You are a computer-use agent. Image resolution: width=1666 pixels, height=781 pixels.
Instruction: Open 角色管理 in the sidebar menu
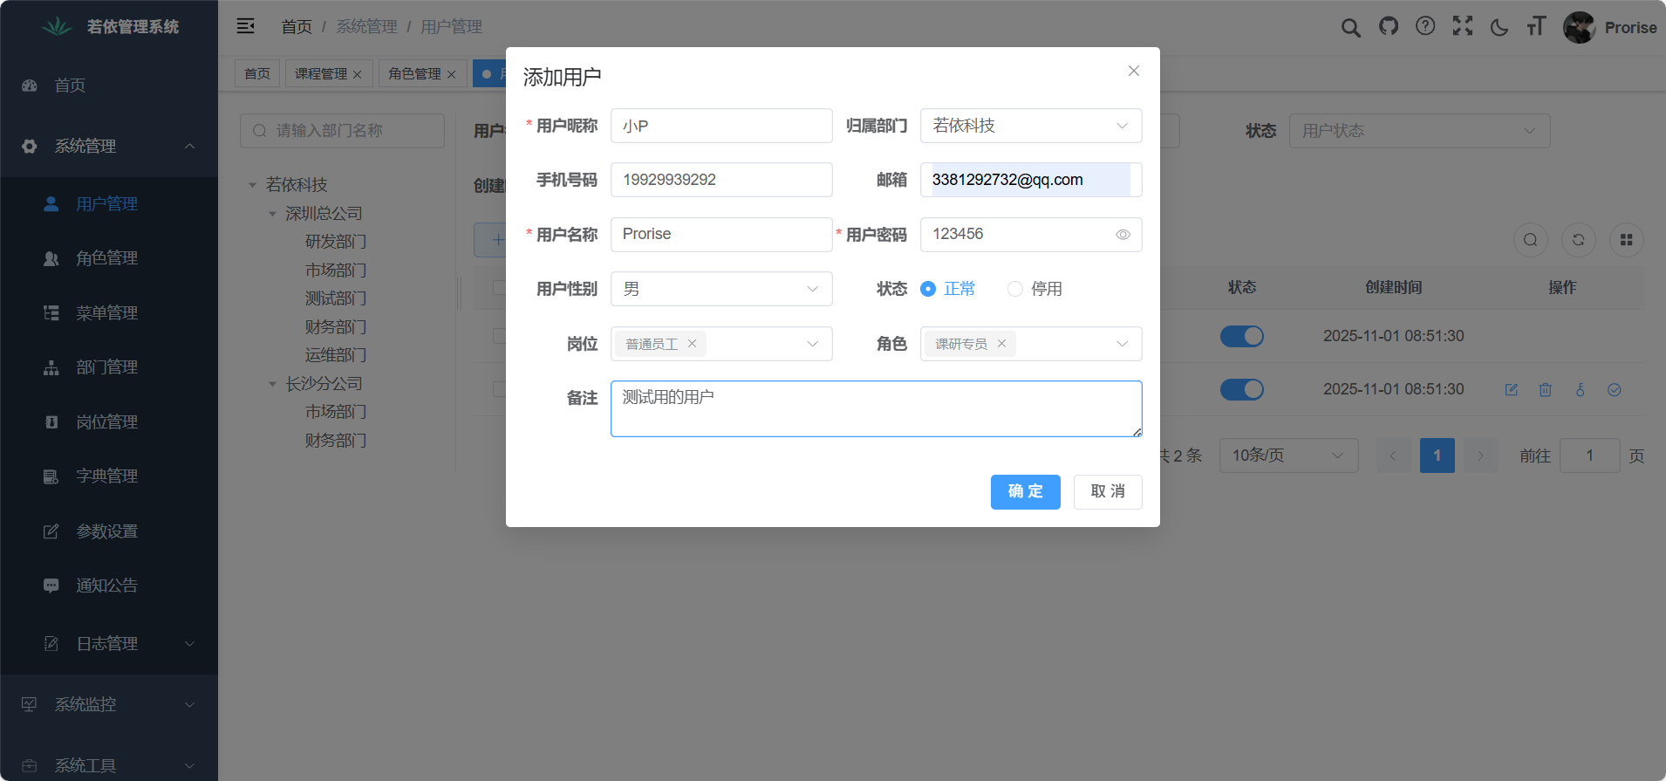click(106, 258)
